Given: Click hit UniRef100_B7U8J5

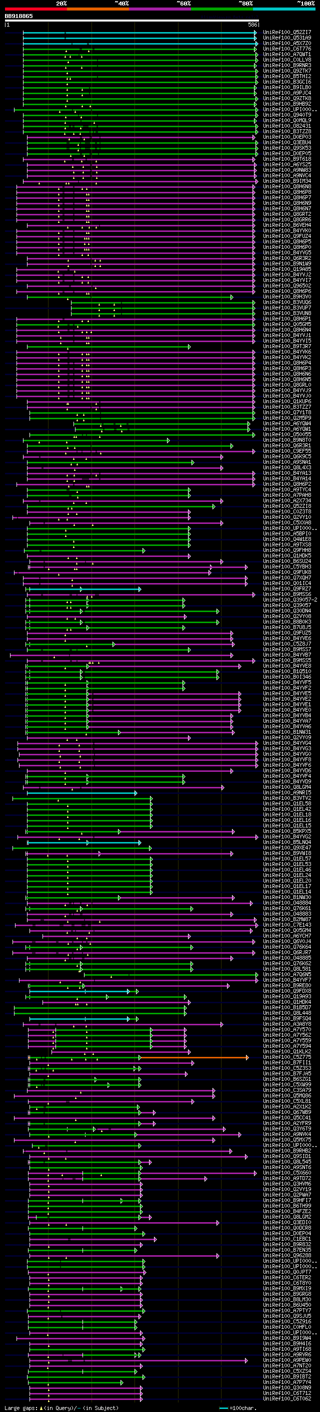Looking at the screenshot, I should [x=286, y=627].
